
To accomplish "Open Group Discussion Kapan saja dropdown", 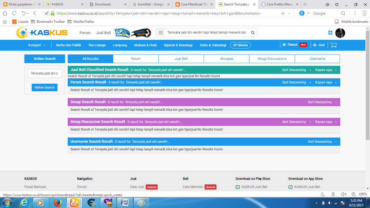I will [326, 122].
